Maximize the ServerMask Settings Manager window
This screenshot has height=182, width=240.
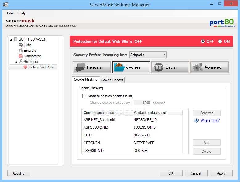(220, 3)
